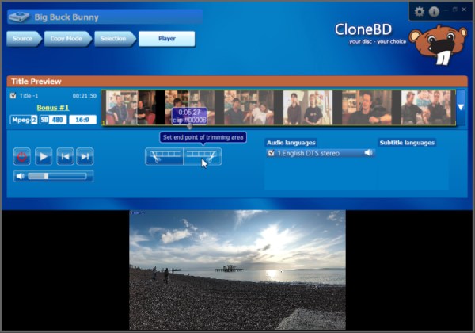Click the Audio languages header
The height and width of the screenshot is (333, 475).
pos(291,143)
